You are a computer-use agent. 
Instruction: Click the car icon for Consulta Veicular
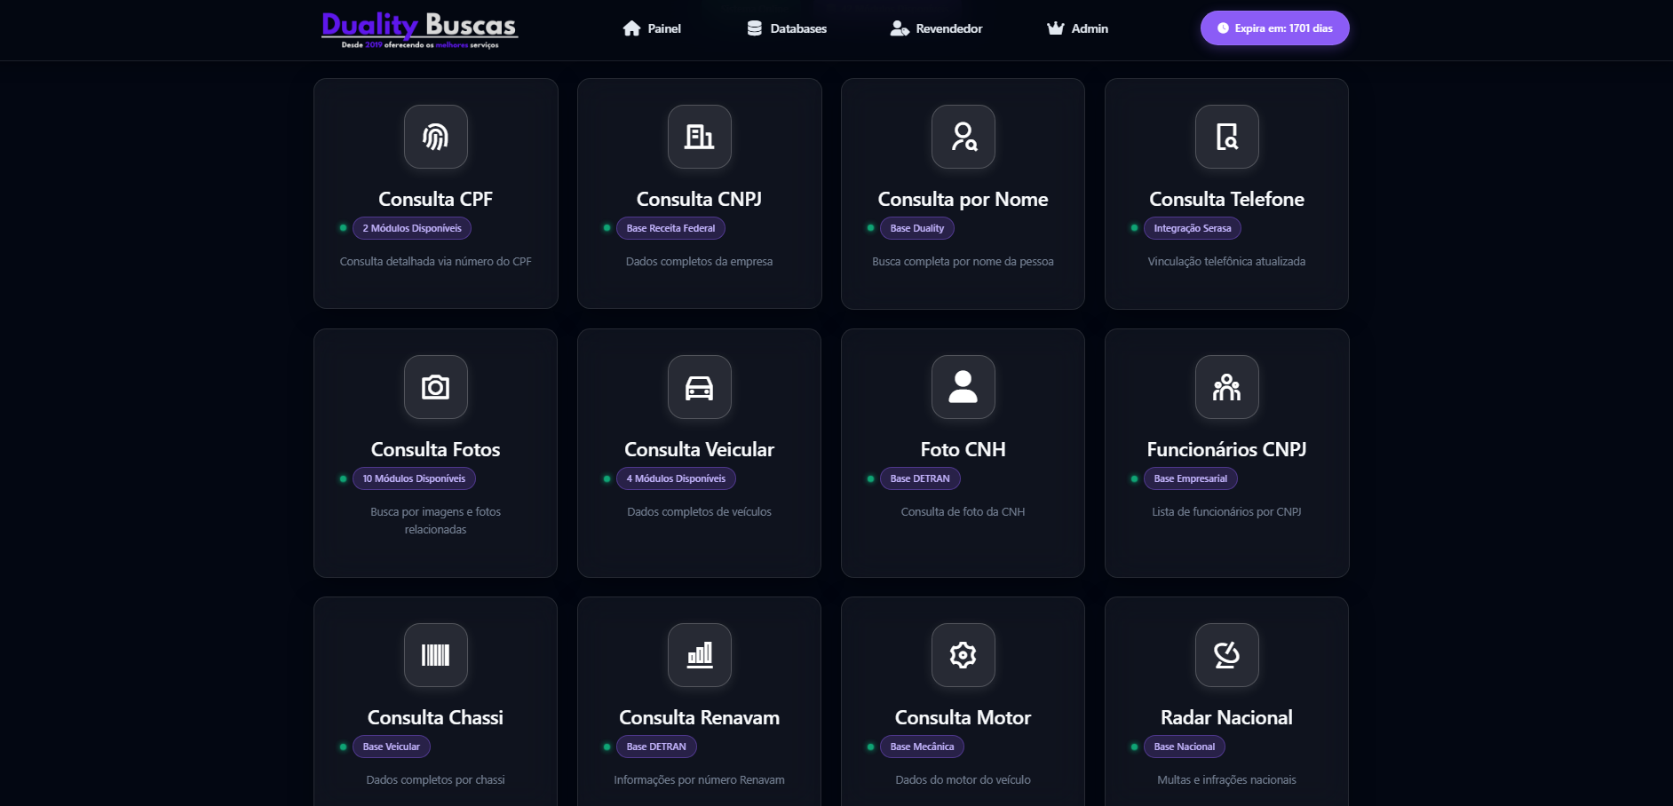click(699, 387)
